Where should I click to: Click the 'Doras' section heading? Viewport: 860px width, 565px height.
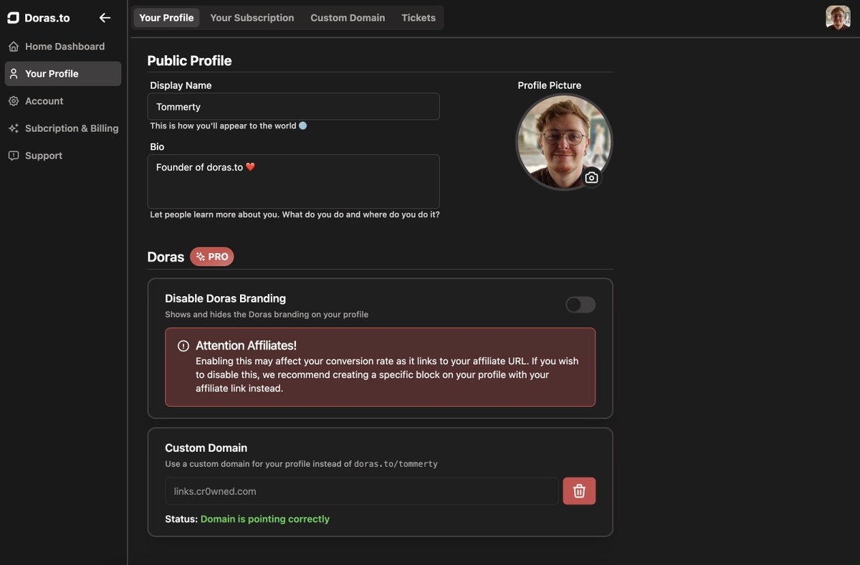point(166,257)
